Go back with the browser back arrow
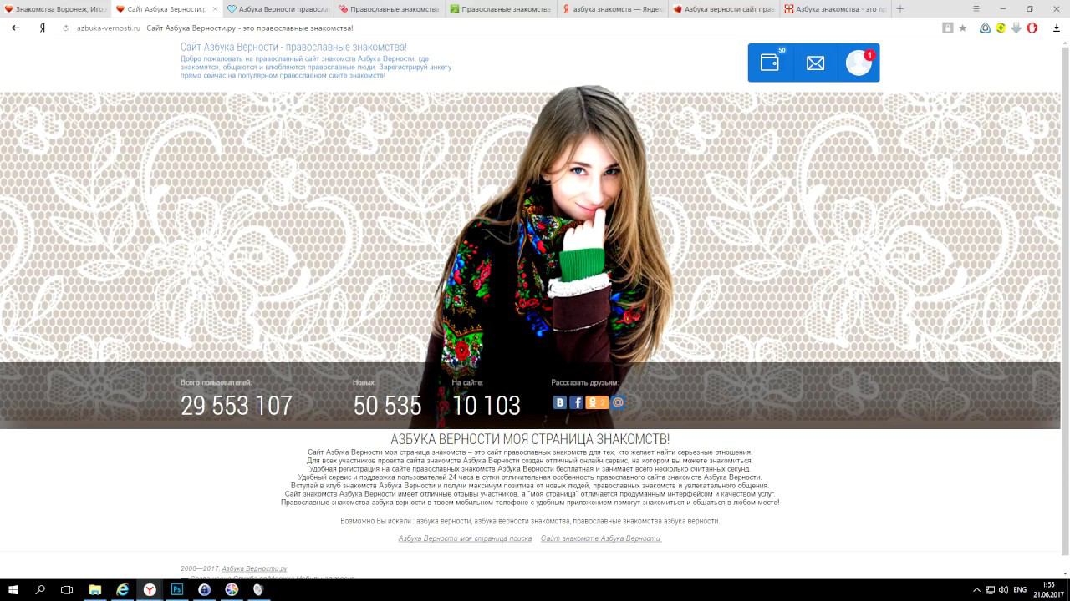 coord(16,28)
